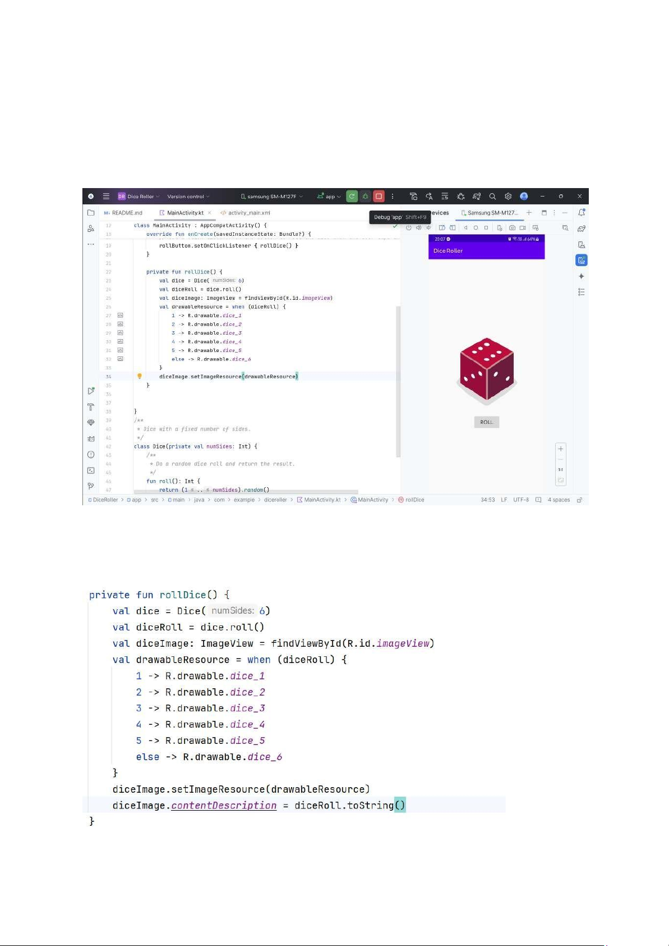Viewport: 669px width, 946px height.
Task: Open the Notifications bell panel
Action: pos(582,213)
